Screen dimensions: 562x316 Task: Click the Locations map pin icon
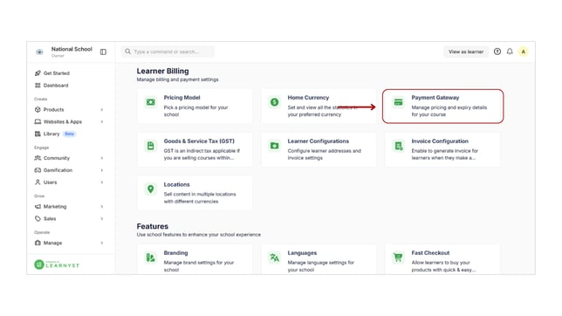[x=150, y=189]
